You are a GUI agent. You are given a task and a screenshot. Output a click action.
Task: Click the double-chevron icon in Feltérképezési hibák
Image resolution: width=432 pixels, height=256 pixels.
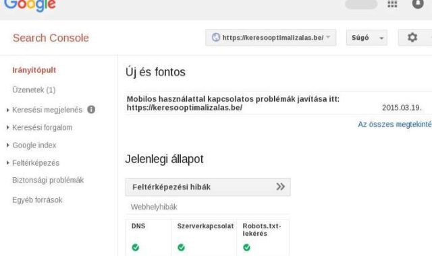pos(280,187)
